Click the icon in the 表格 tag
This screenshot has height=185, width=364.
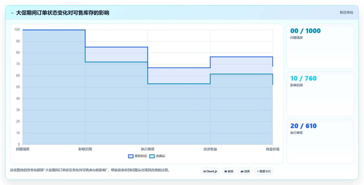tap(225, 172)
